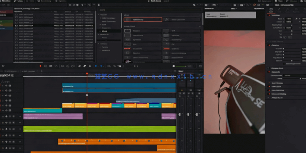Add a blue flag from the toolbar
Image resolution: width=306 pixels, height=153 pixels.
point(96,66)
